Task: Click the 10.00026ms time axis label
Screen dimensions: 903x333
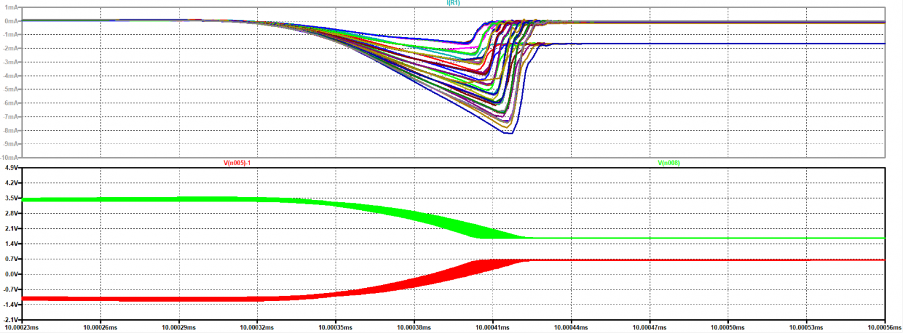Action: tap(101, 327)
